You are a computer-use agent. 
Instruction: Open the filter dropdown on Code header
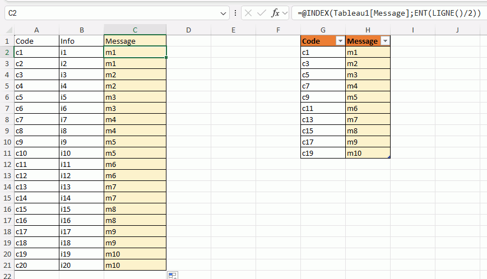pos(340,41)
